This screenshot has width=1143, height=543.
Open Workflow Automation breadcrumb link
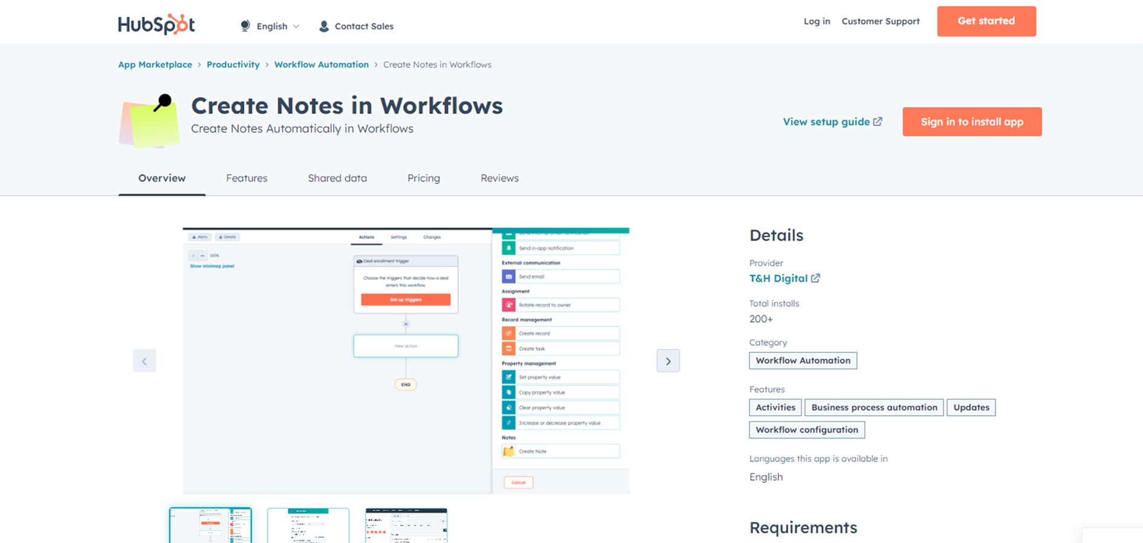pyautogui.click(x=322, y=65)
